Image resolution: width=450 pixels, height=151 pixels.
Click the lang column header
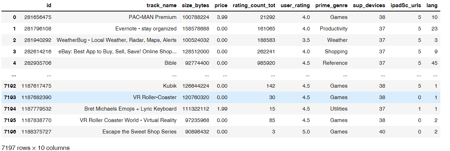click(x=432, y=6)
